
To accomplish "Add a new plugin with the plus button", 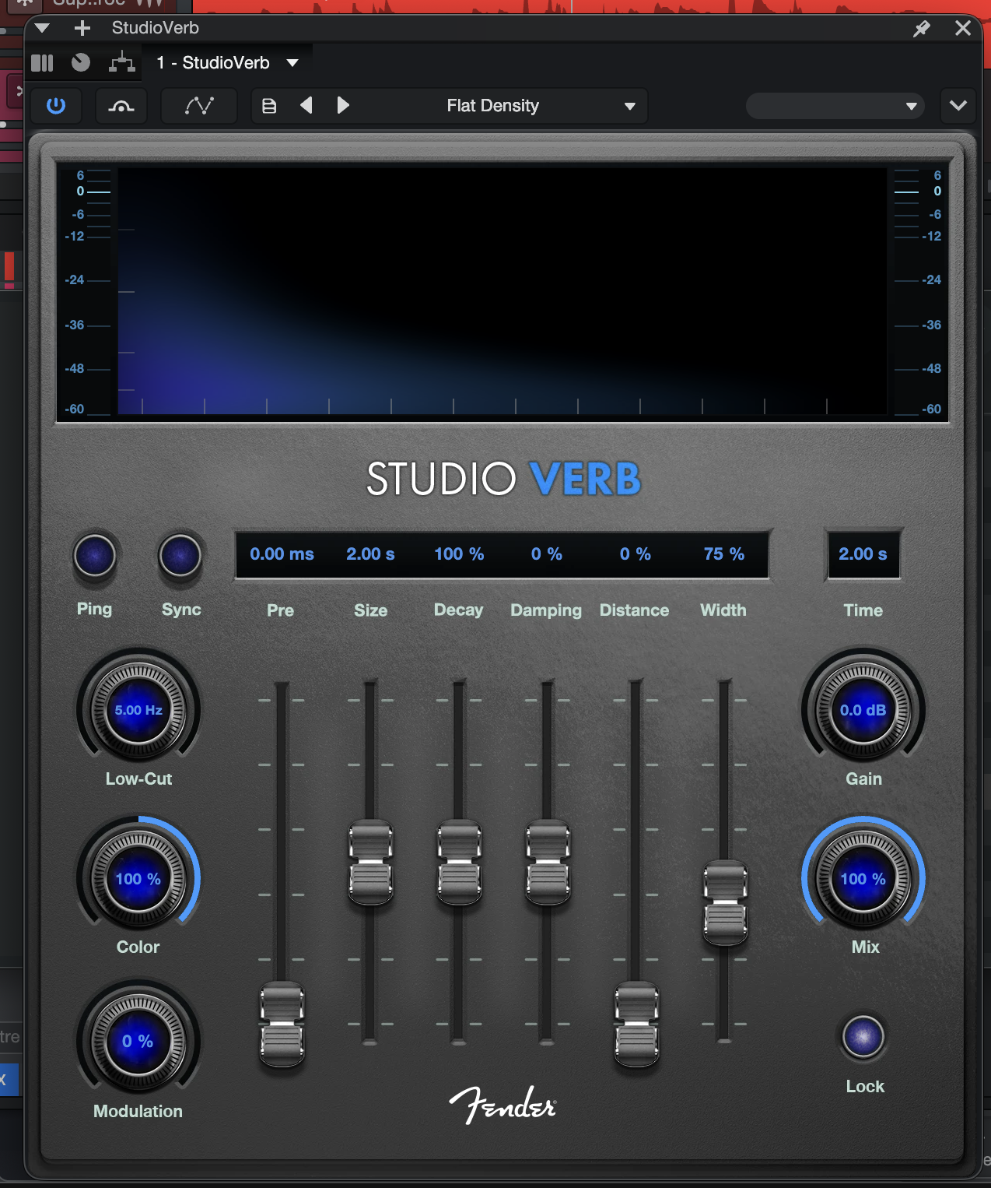I will [81, 28].
